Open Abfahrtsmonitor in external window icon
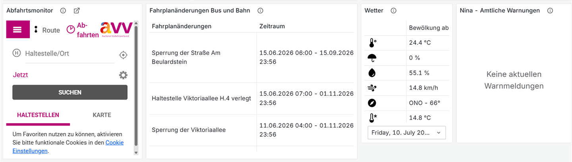This screenshot has height=162, width=572. [x=77, y=11]
